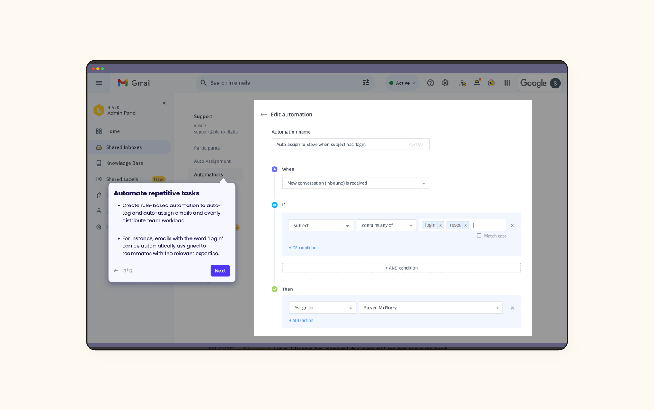This screenshot has width=654, height=410.
Task: Open Gmail settings gear icon
Action: (445, 83)
